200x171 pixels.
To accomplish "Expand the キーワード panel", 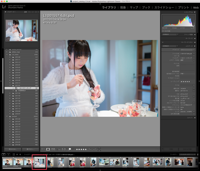I will 195,39.
